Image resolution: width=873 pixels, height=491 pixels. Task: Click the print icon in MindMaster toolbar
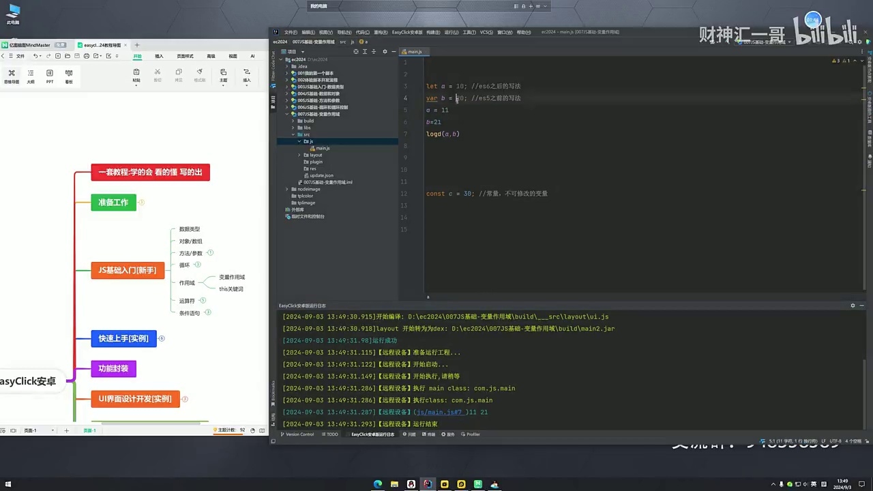click(x=87, y=56)
